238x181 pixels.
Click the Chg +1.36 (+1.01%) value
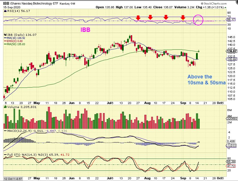coord(210,7)
